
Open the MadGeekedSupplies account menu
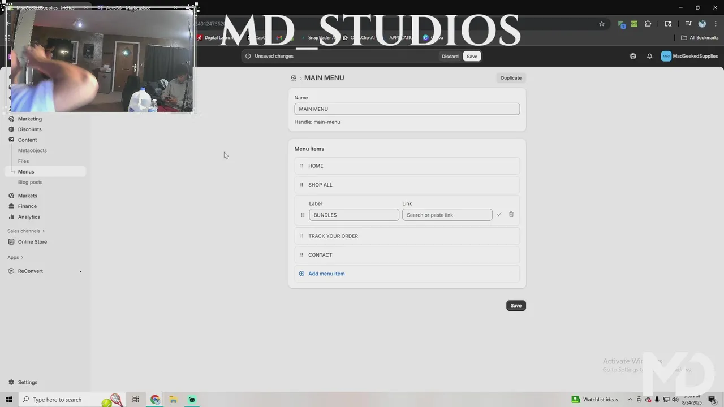[x=689, y=56]
